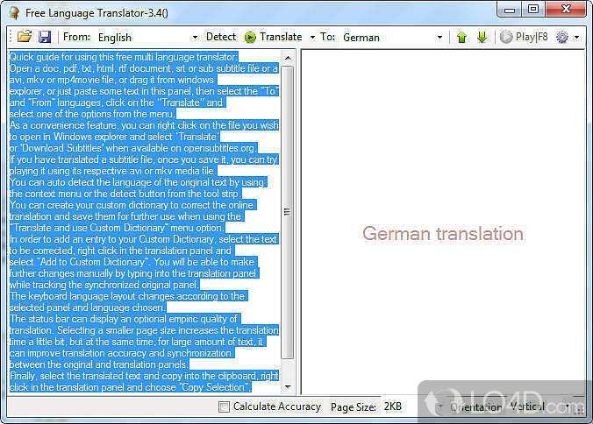The width and height of the screenshot is (593, 424).
Task: Open the Translate menu dropdown arrow
Action: [x=312, y=38]
